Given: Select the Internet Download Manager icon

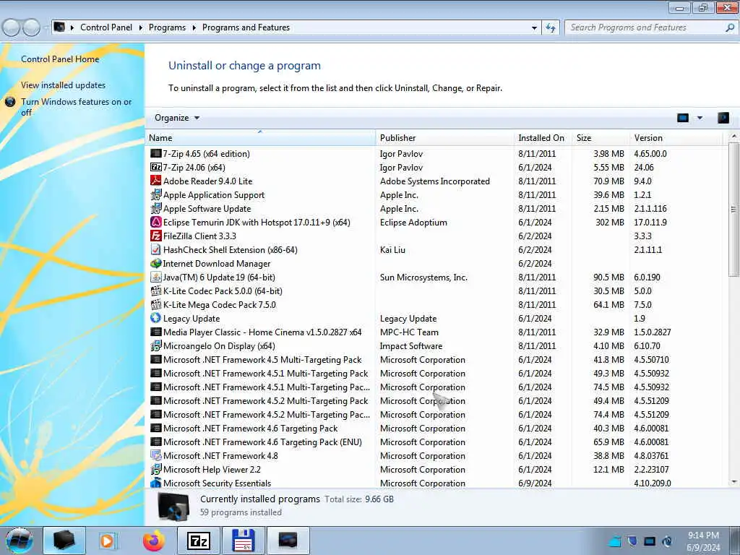Looking at the screenshot, I should (156, 263).
